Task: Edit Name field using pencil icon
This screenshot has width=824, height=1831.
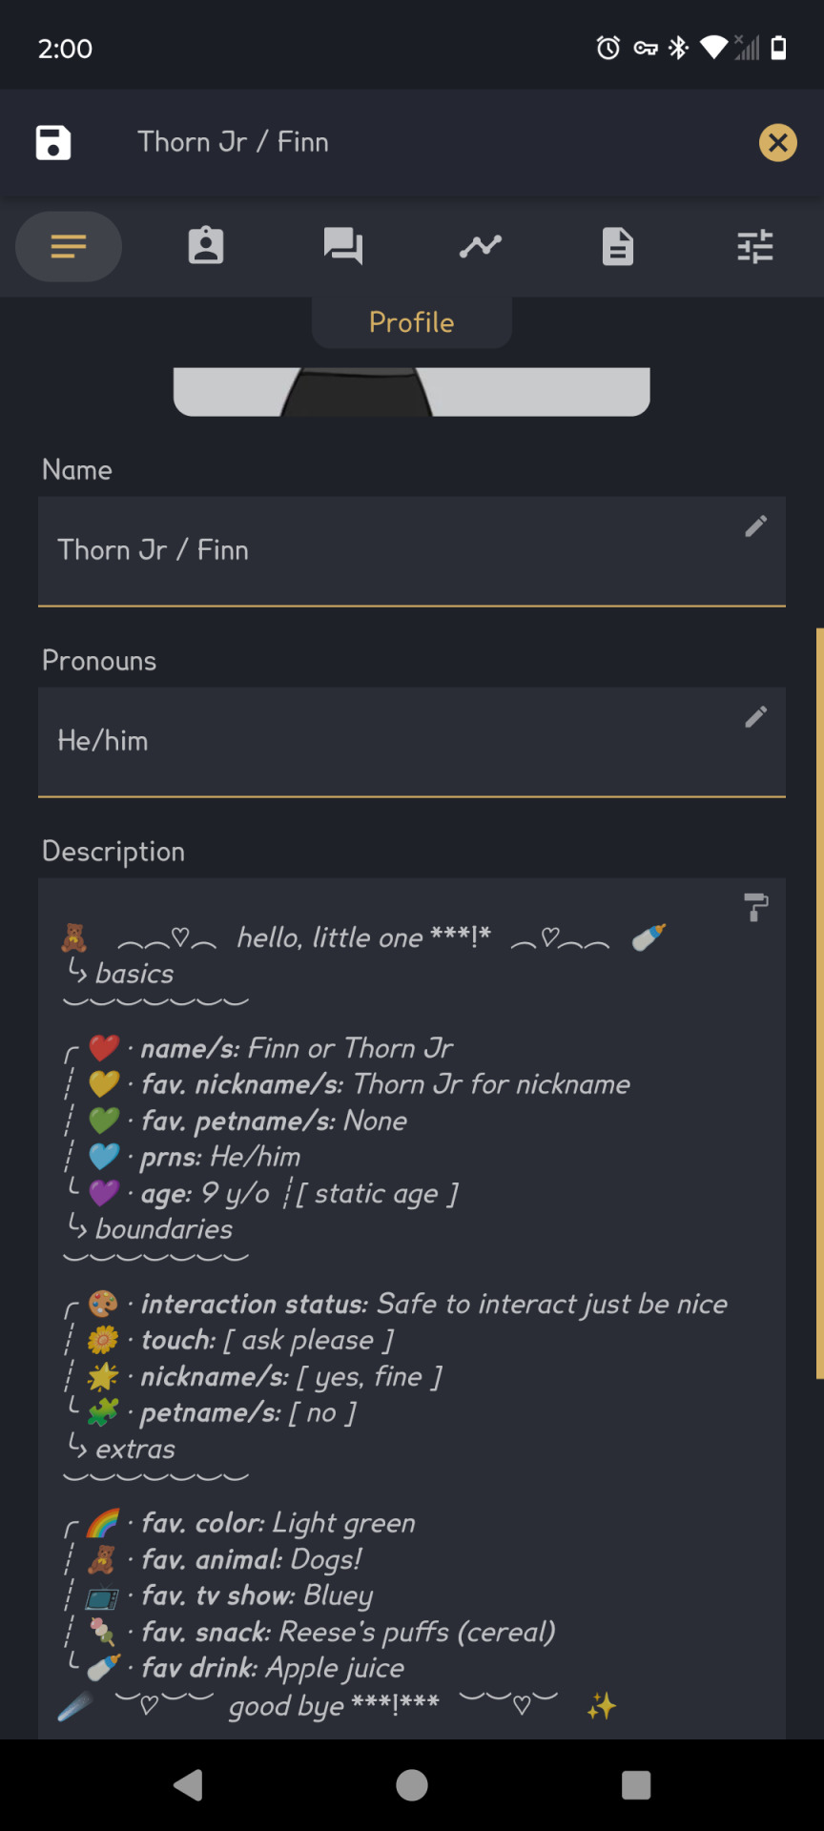Action: click(x=756, y=525)
